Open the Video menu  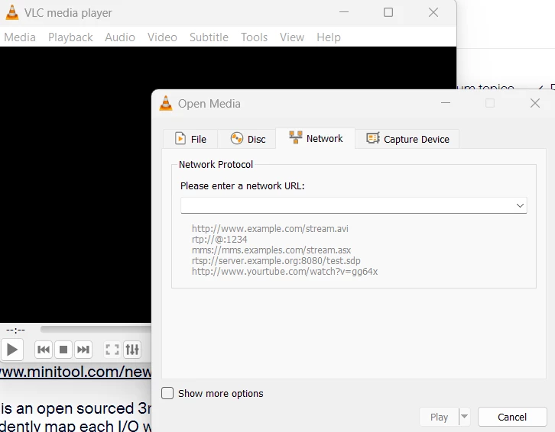163,37
